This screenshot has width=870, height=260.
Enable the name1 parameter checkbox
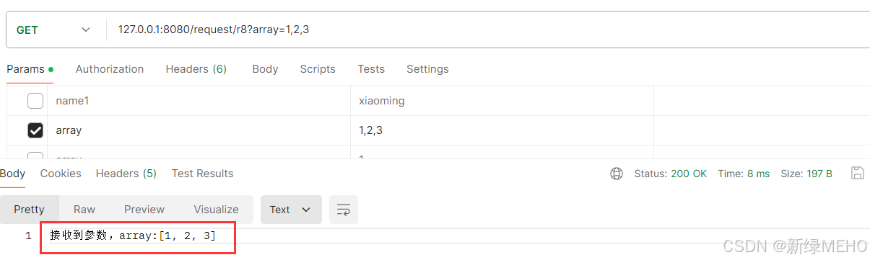click(x=35, y=101)
